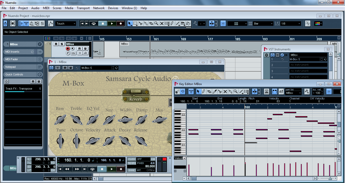Toggle record enable on MBox track
Viewport: 345px width, 183px height.
tap(68, 48)
